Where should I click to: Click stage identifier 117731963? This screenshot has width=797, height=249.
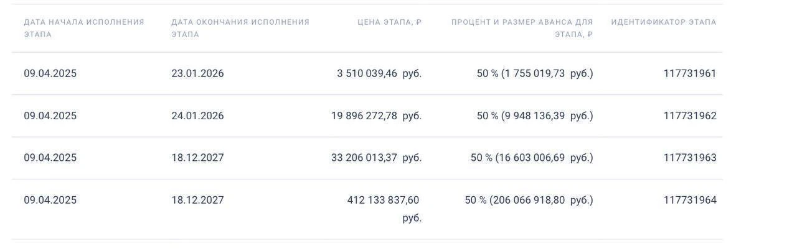[x=689, y=158]
